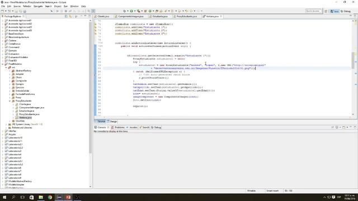
Task: Open the Debug button dropdown arrow
Action: (128, 11)
